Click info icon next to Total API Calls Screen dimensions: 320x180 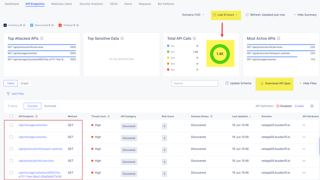pyautogui.click(x=194, y=38)
